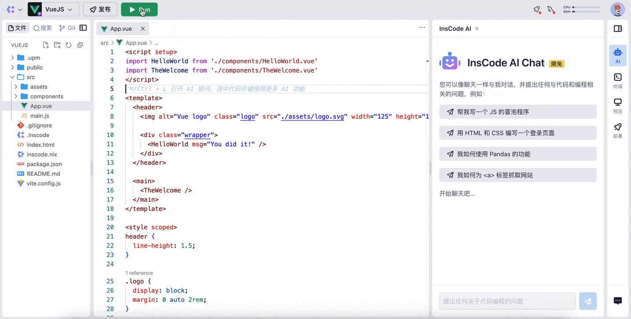The image size is (631, 319).
Task: Click the new folder icon in VUEJS explorer
Action: (57, 45)
